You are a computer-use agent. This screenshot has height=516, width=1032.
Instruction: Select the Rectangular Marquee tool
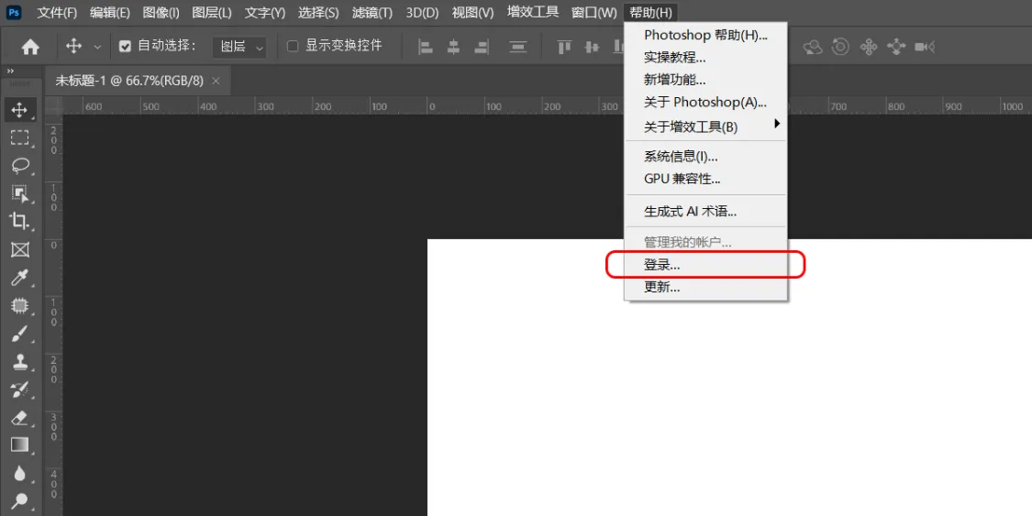coord(20,137)
